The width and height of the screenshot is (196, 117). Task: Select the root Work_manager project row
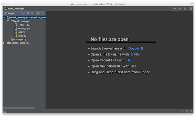(24, 18)
